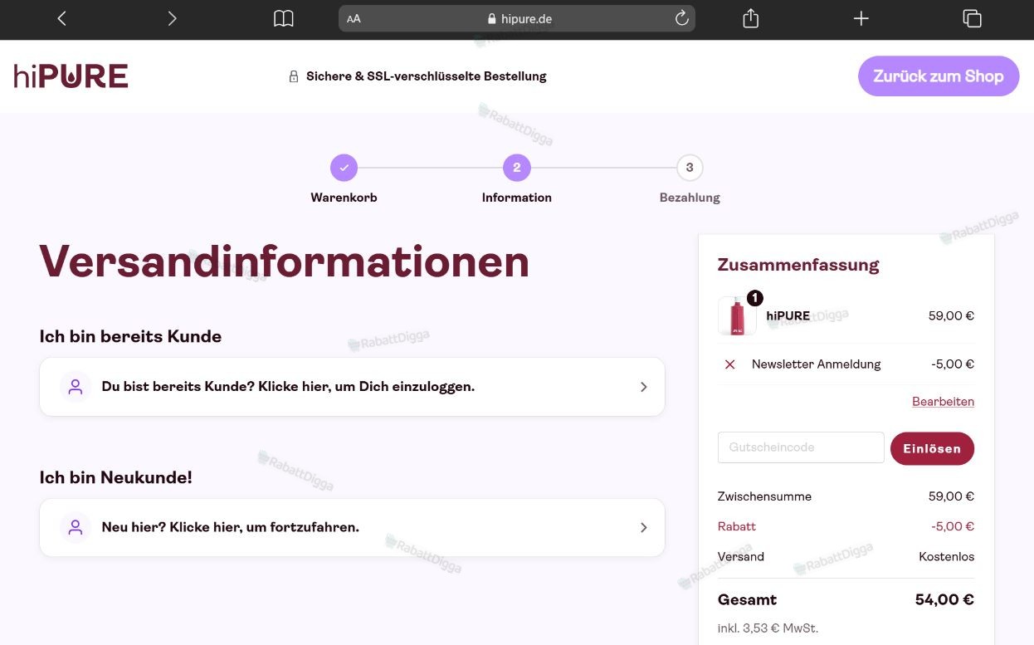Click the hiPURE product name in the summary
The width and height of the screenshot is (1034, 645).
[x=788, y=315]
